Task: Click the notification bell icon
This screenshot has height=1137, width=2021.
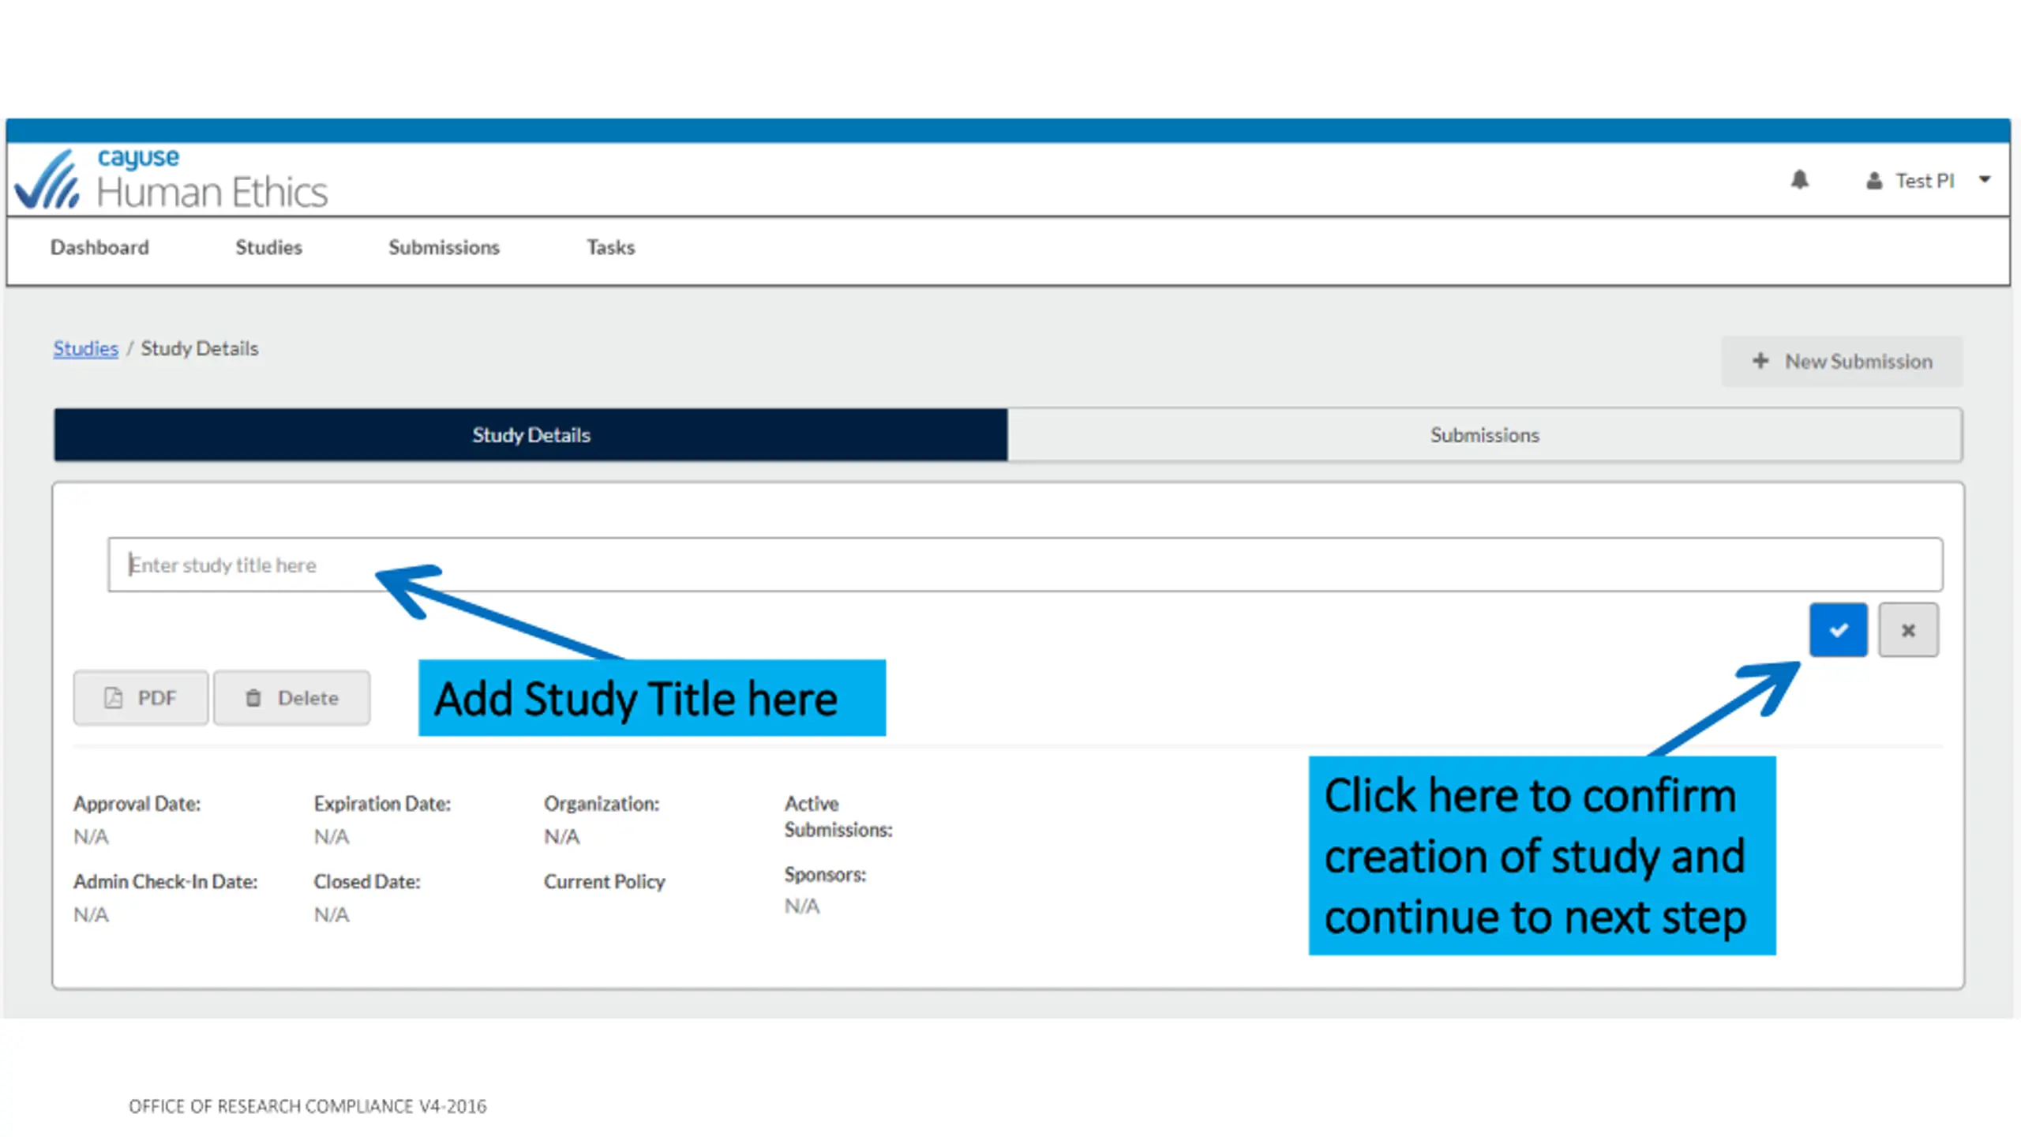Action: click(1799, 180)
